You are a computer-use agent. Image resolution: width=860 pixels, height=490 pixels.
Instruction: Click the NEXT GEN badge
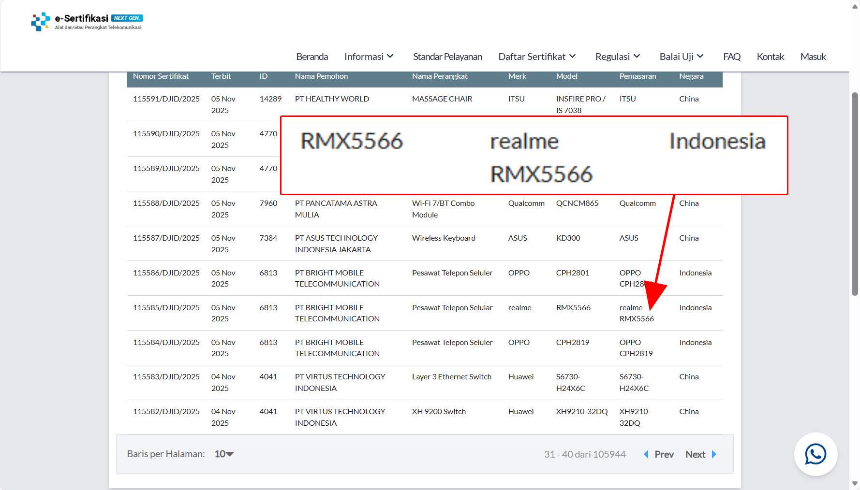point(127,18)
